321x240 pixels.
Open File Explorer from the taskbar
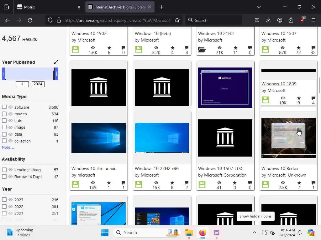click(189, 232)
